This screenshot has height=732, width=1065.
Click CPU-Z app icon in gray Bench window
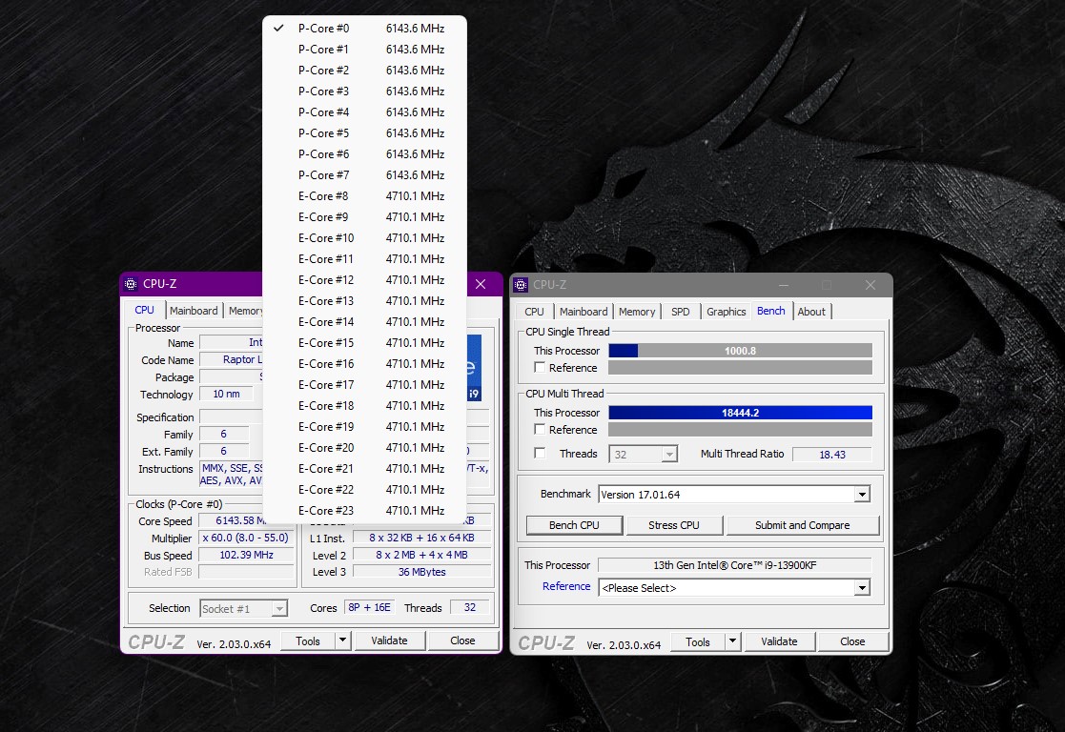click(x=521, y=285)
